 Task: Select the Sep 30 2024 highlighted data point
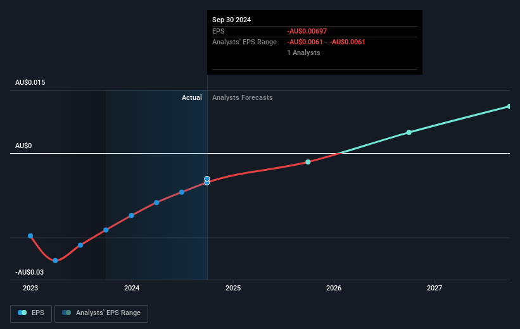point(207,180)
